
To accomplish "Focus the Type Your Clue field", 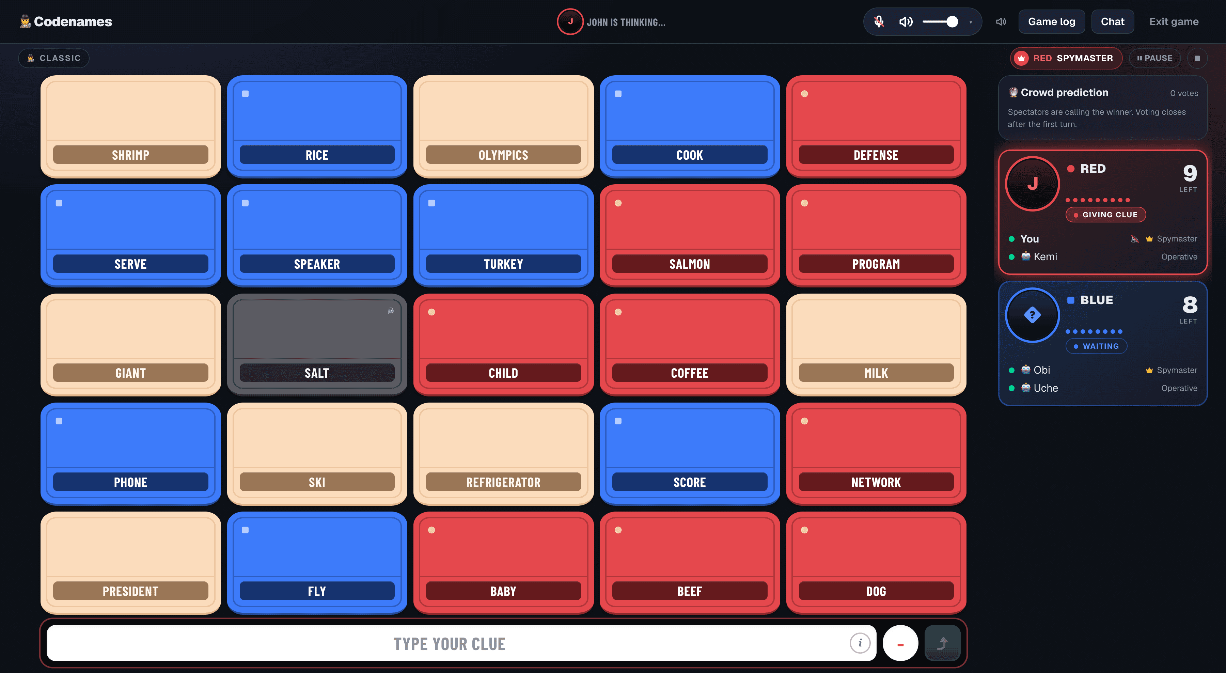I will coord(461,643).
